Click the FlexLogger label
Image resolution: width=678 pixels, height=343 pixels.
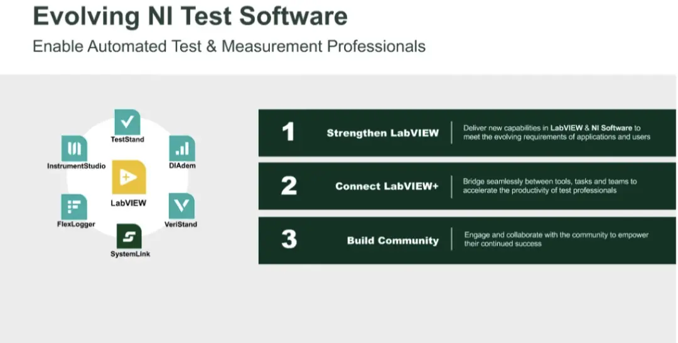(x=76, y=224)
